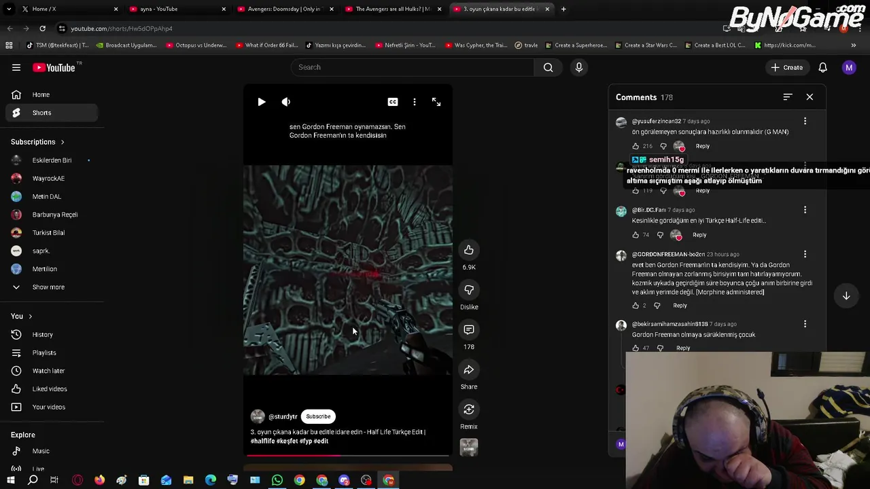The height and width of the screenshot is (489, 870).
Task: Like the @GORDONFREEMAN-bo2cn comment
Action: [636, 306]
